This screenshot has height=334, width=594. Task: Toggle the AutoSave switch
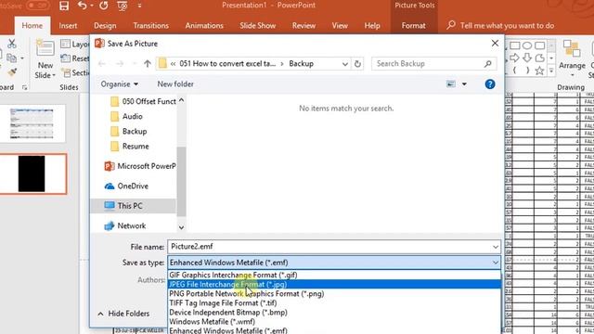[37, 6]
